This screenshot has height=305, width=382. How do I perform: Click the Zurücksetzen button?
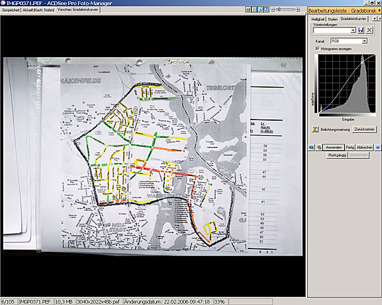(x=364, y=129)
